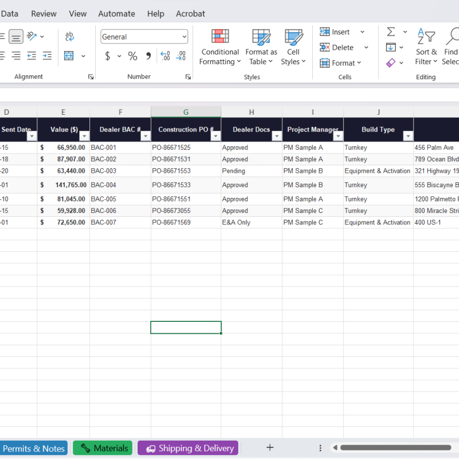
Task: Switch to Permits & Notes sheet
Action: click(x=34, y=448)
